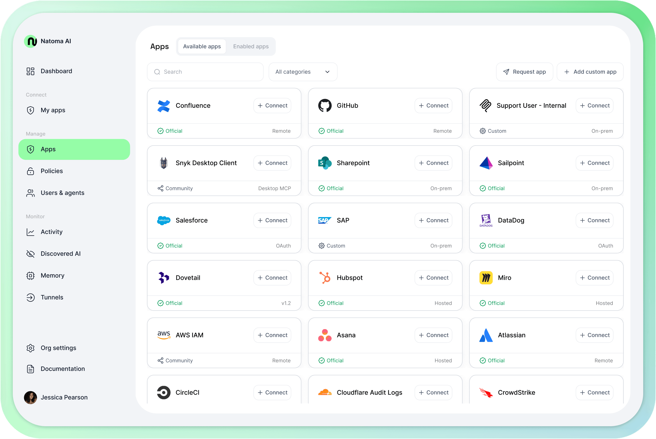Open Org settings
Image resolution: width=656 pixels, height=439 pixels.
point(58,348)
